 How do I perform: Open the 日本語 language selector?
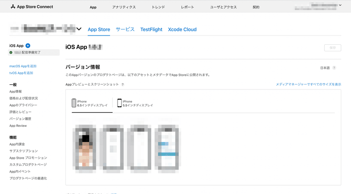(325, 68)
